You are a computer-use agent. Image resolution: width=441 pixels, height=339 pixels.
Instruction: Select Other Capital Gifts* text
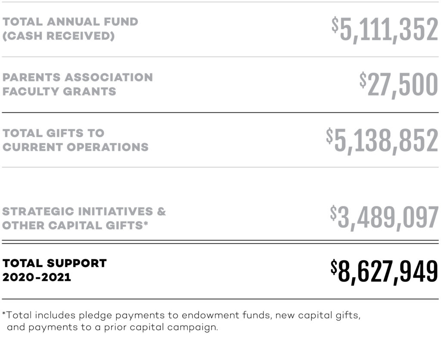click(x=75, y=225)
